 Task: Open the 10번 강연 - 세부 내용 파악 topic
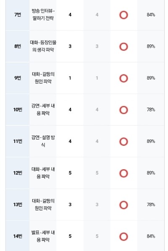point(43,109)
